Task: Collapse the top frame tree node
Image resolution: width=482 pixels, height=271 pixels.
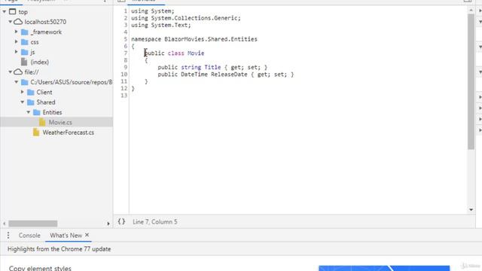Action: click(x=5, y=12)
